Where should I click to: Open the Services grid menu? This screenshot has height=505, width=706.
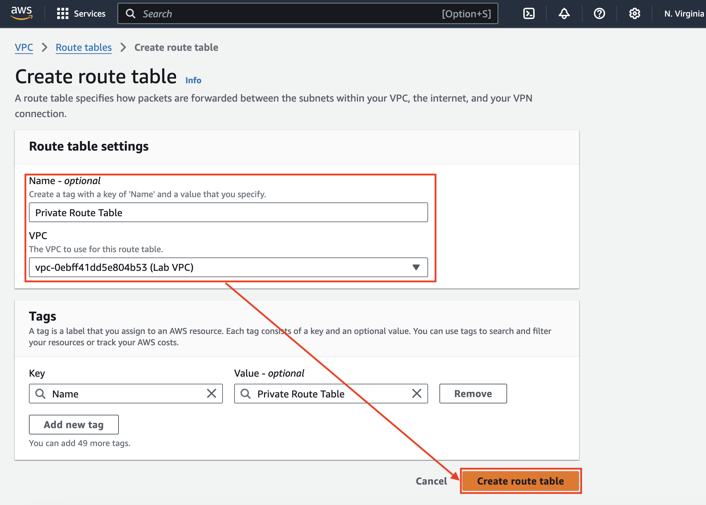(x=81, y=14)
